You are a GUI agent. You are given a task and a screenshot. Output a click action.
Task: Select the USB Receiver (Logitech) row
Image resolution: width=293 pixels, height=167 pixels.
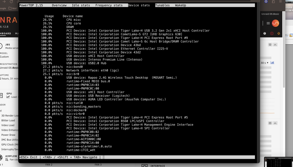[x=87, y=96]
